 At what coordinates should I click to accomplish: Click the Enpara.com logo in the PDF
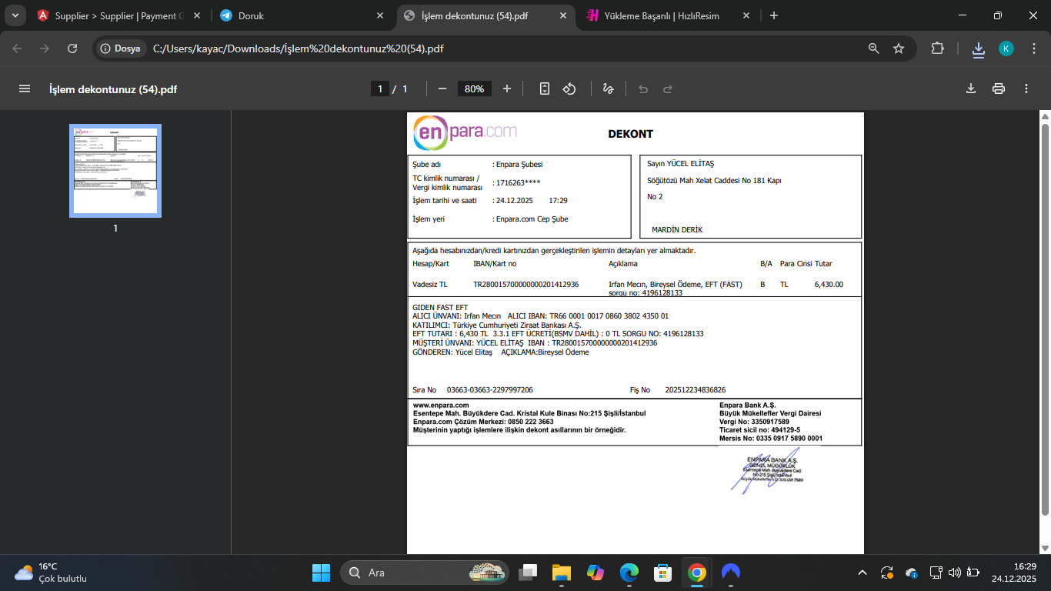click(x=465, y=132)
